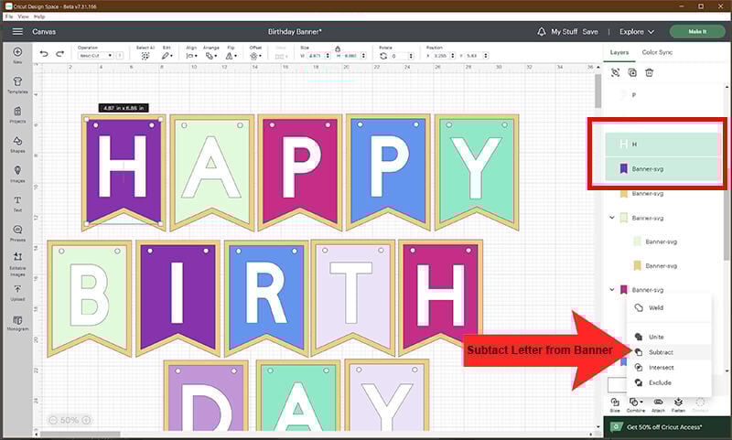Click the Flatten tool
Image resolution: width=732 pixels, height=440 pixels.
(x=678, y=404)
